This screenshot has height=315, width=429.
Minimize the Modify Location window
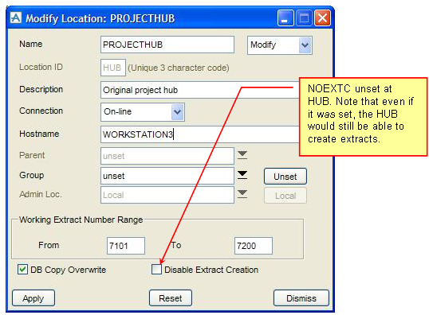285,18
